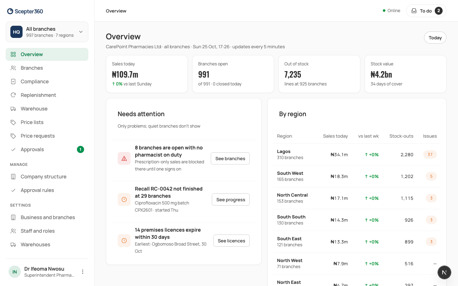Click the Stock value ₦4.2bn card

coord(405,74)
